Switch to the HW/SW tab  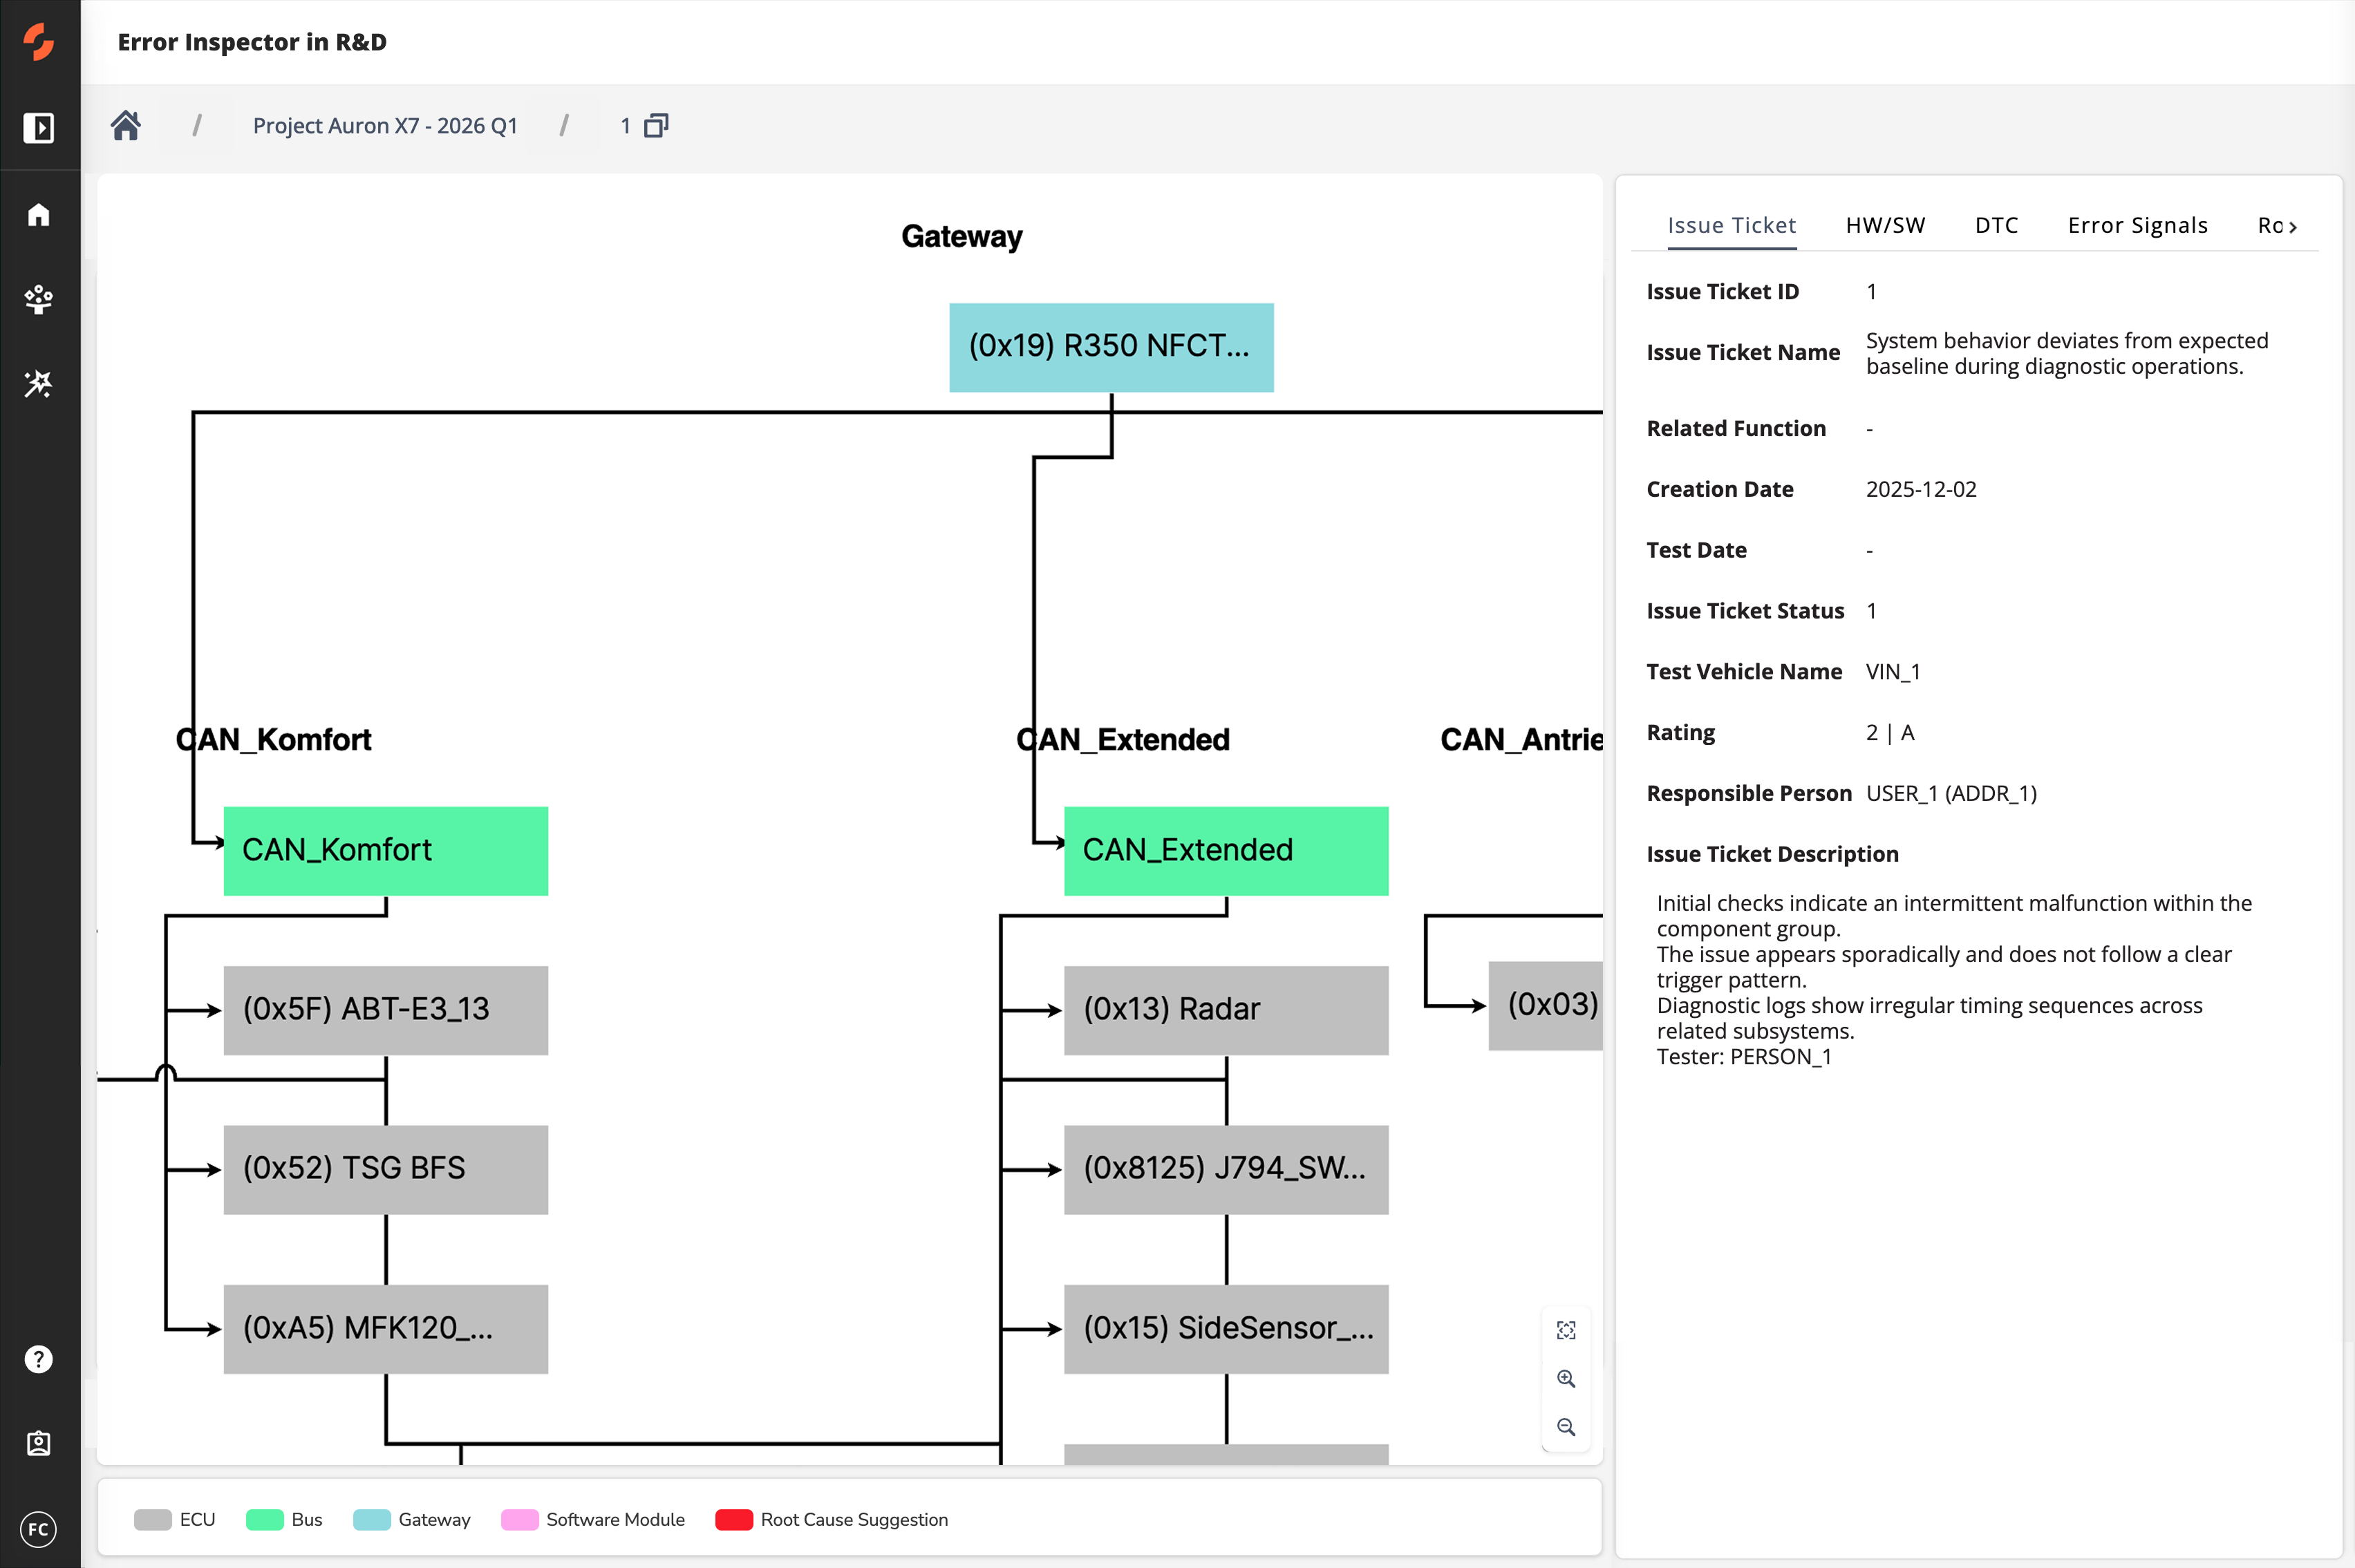click(x=1885, y=225)
